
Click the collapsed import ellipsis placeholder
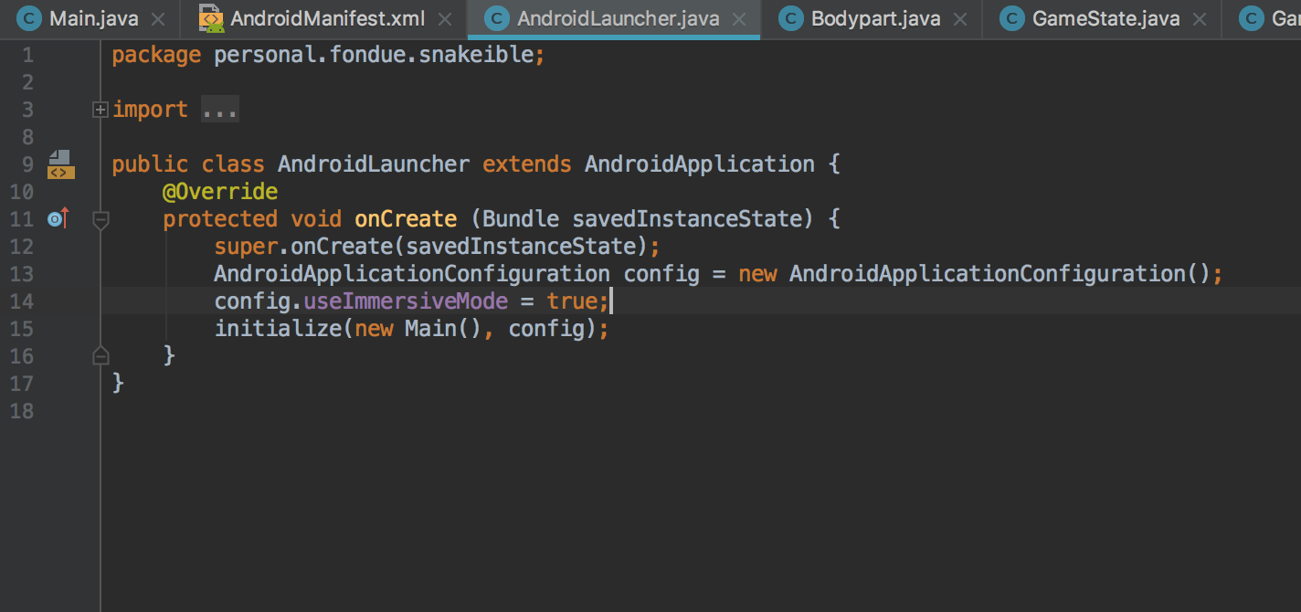coord(219,109)
